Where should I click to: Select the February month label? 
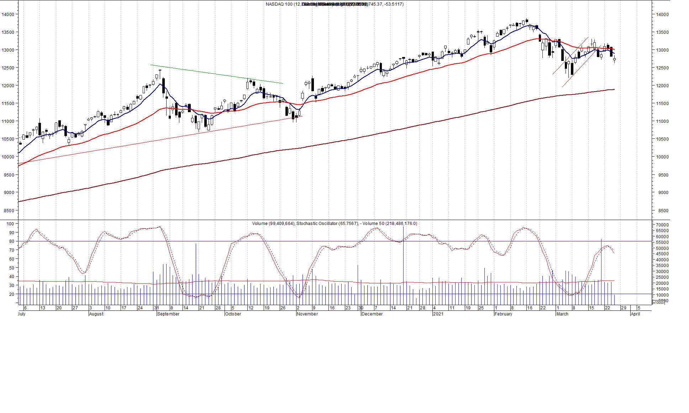[504, 314]
